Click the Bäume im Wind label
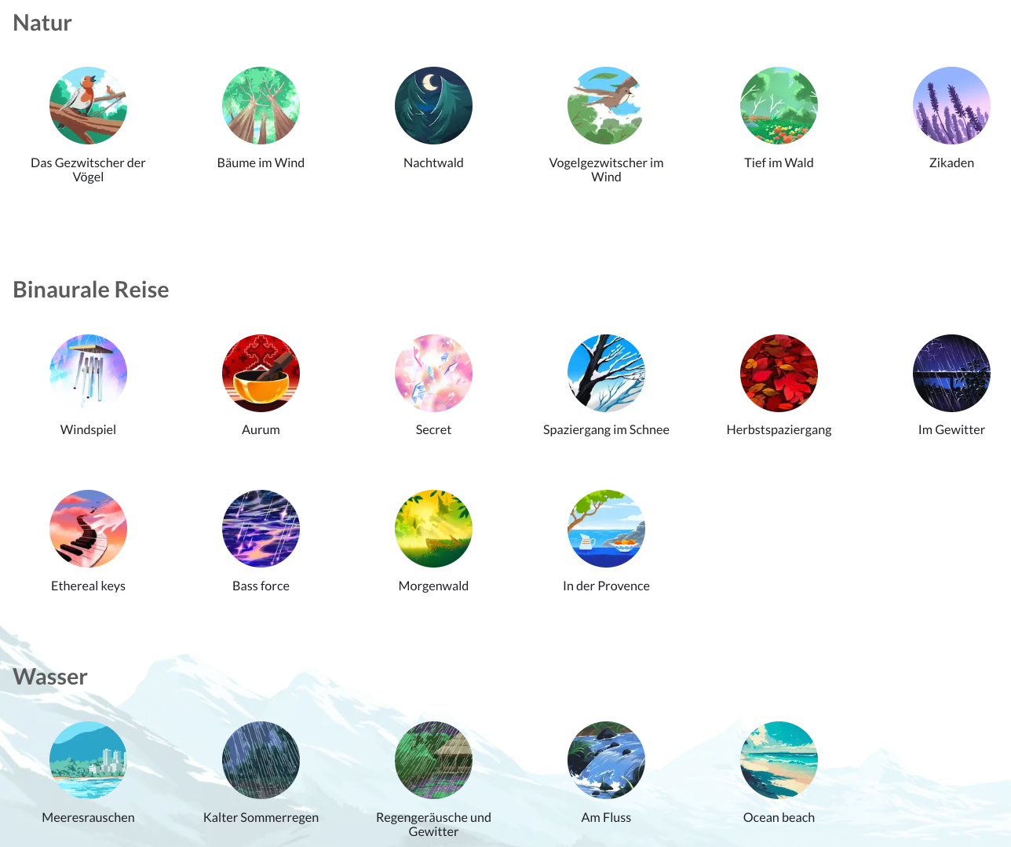Screen dimensions: 1011x847 261,162
